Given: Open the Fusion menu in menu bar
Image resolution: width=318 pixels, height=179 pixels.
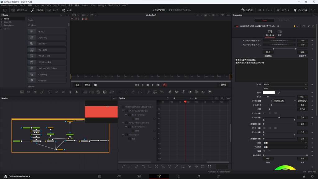Looking at the screenshot, I should (85, 5).
